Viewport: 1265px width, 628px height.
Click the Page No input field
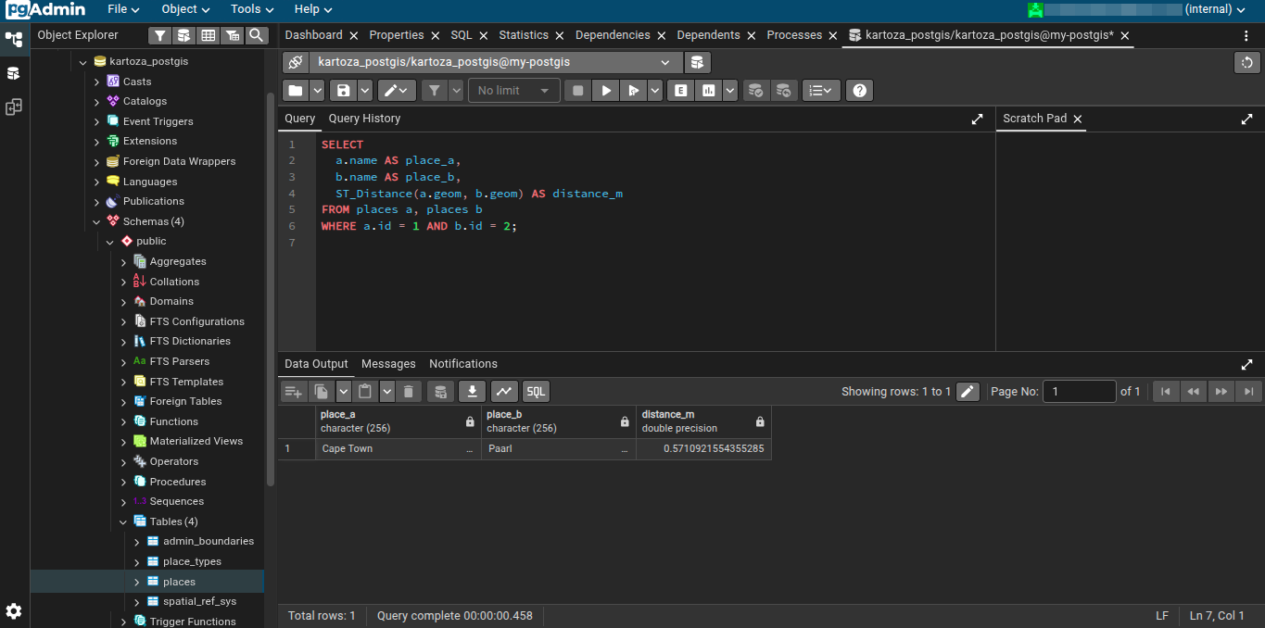[x=1079, y=392]
